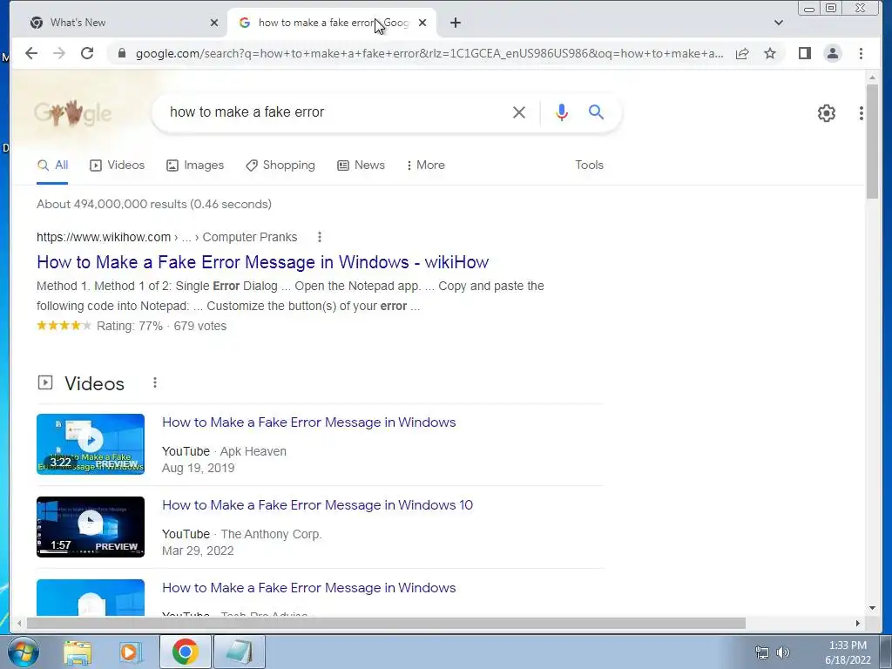892x669 pixels.
Task: Click the vertical scrollbar thumb
Action: 872,141
